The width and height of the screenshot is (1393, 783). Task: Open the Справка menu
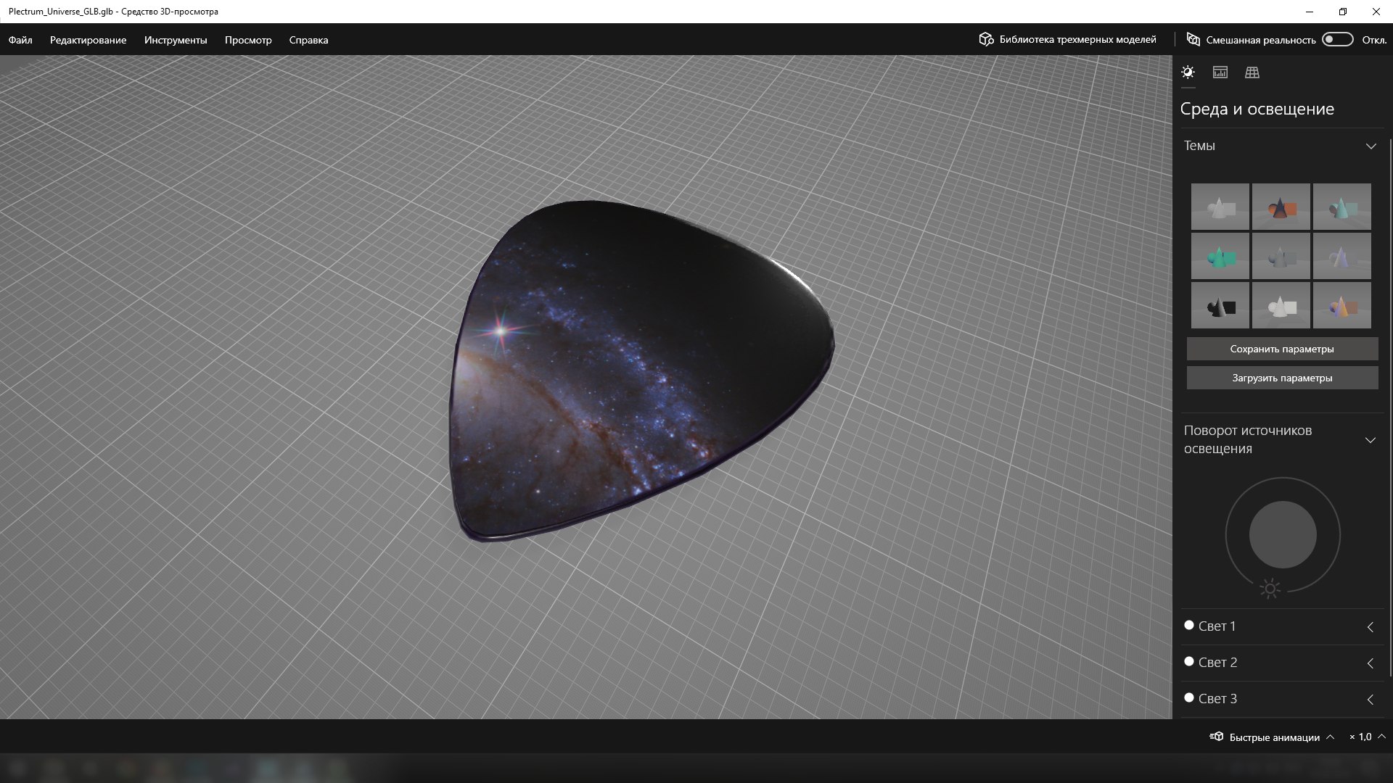(308, 40)
